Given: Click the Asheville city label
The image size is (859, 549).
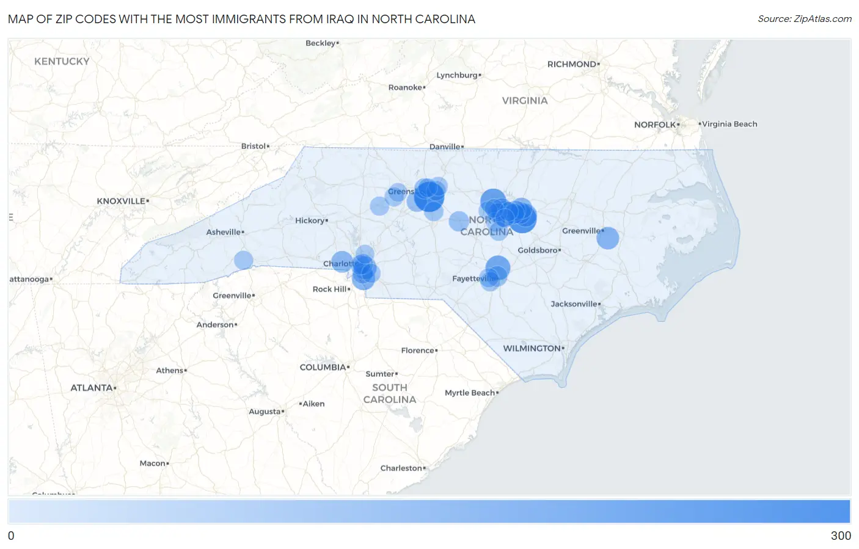Looking at the screenshot, I should click(223, 232).
